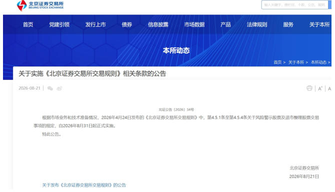Viewport: 335px width, 192px height.
Task: Share the announcement via WeChat icon
Action: click(50, 88)
